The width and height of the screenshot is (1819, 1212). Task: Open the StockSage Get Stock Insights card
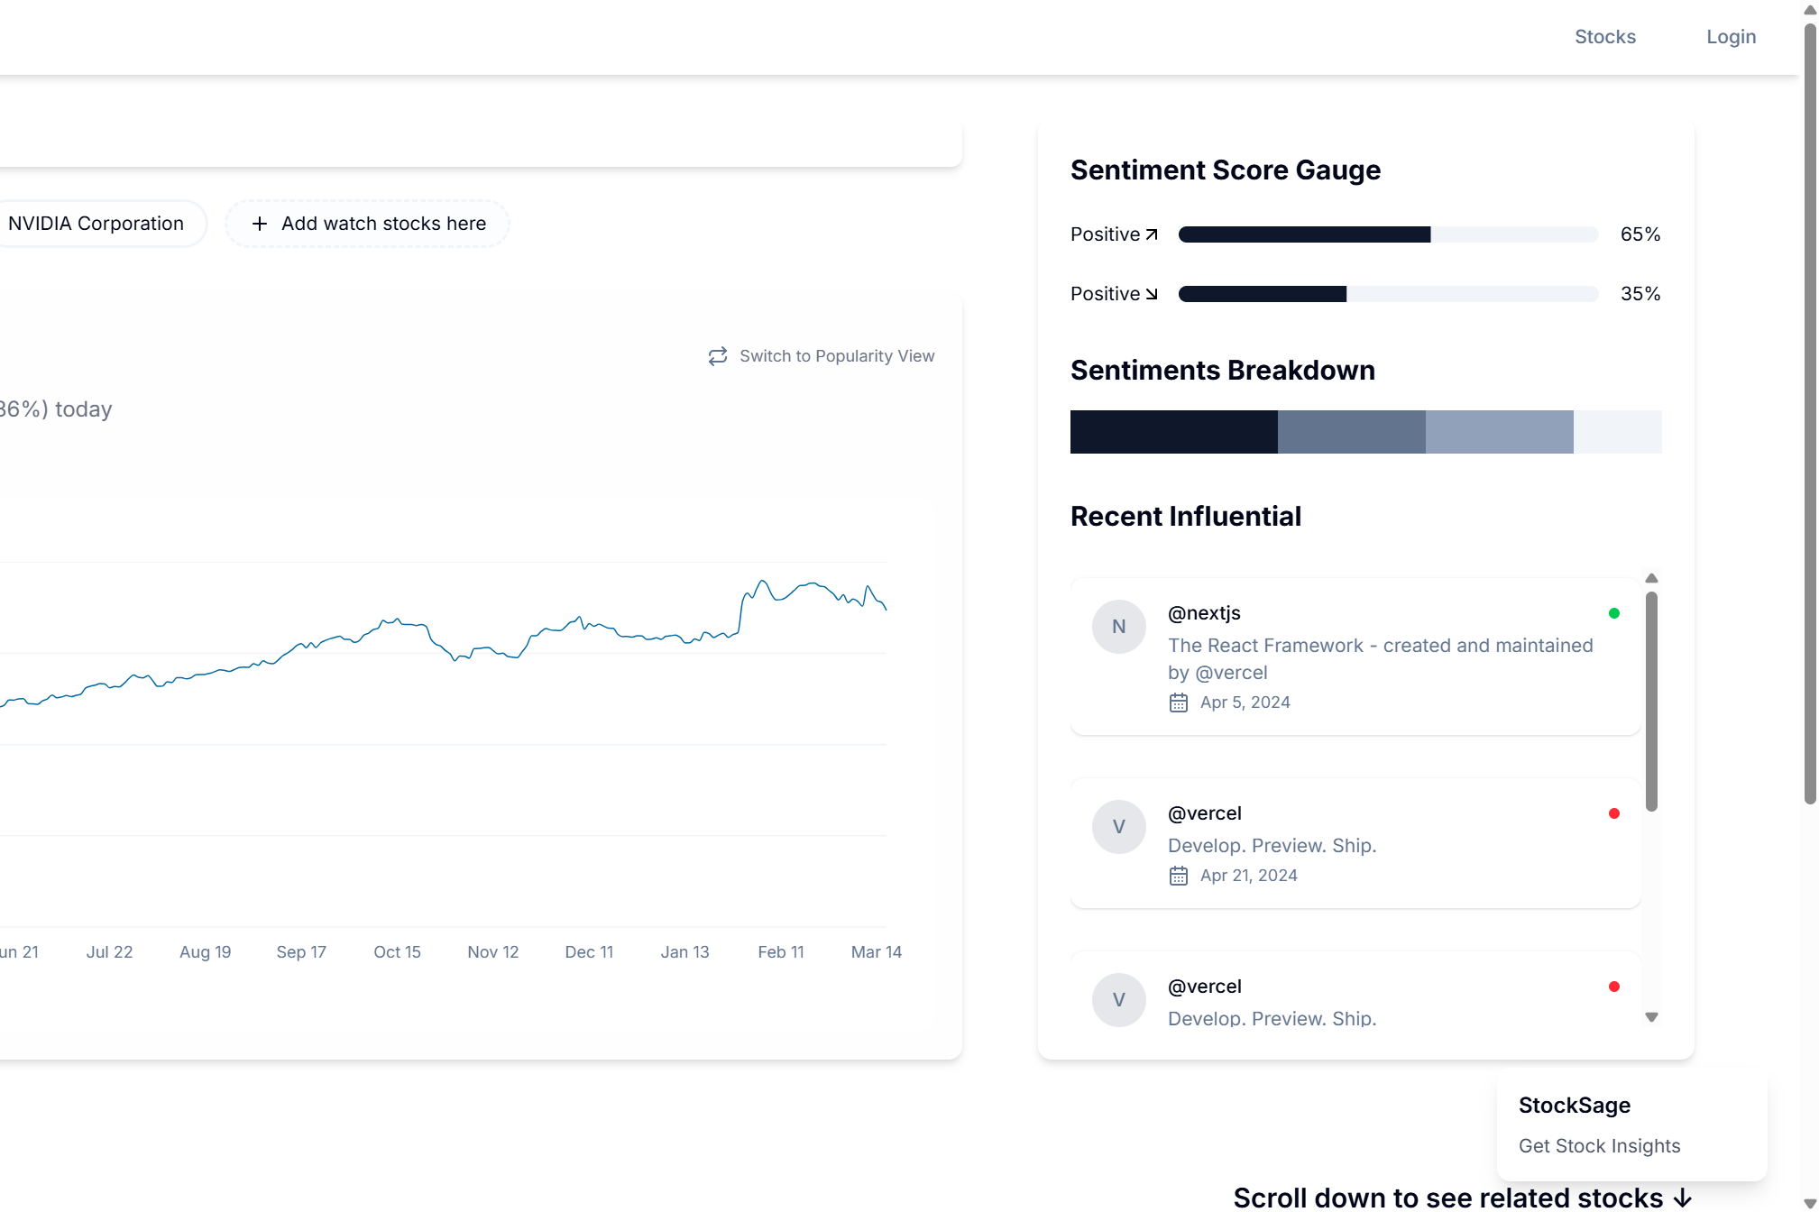(x=1631, y=1125)
